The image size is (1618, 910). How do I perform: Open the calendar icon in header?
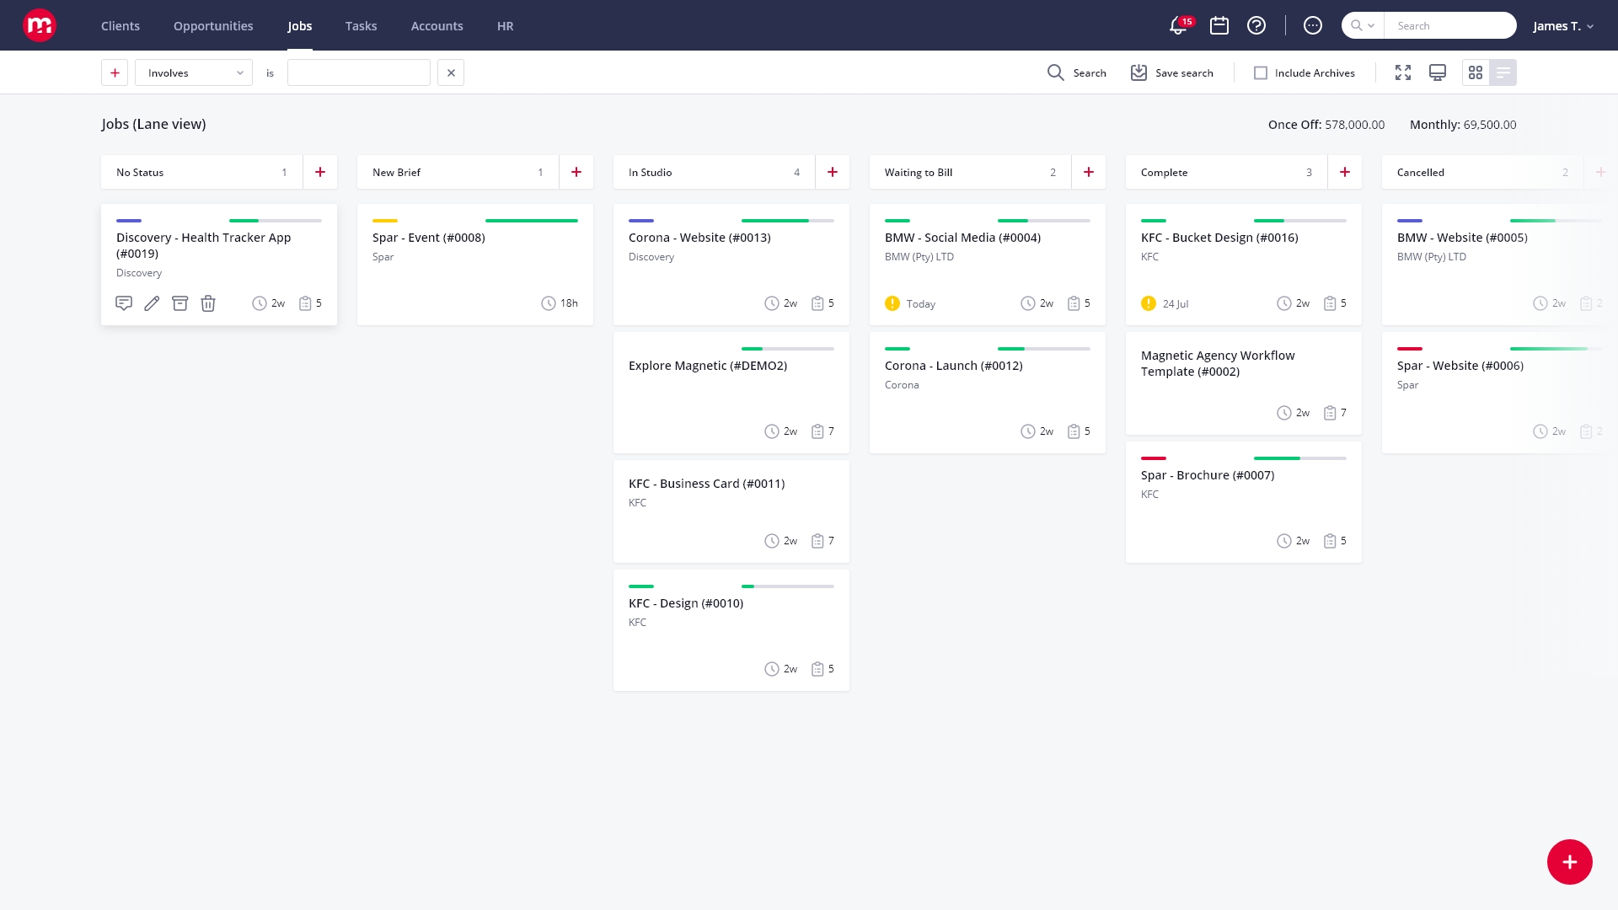tap(1219, 26)
